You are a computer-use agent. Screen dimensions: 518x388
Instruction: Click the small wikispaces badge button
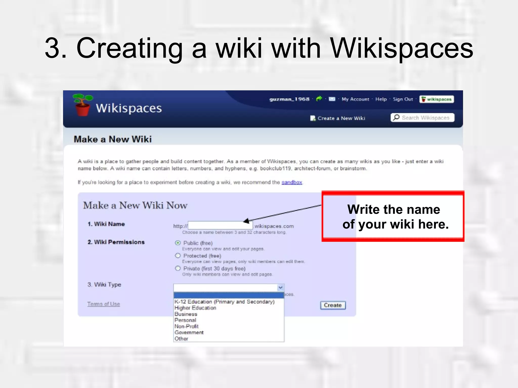437,99
